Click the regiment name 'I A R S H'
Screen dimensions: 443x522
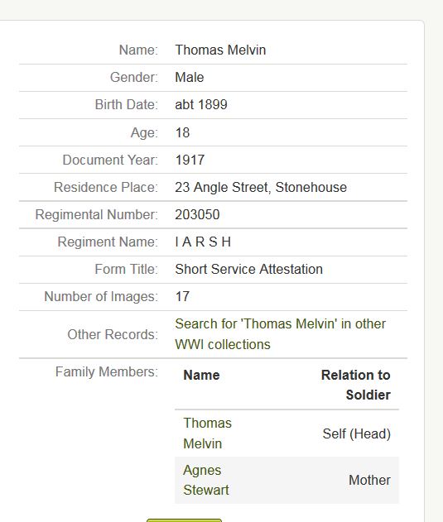(x=203, y=242)
